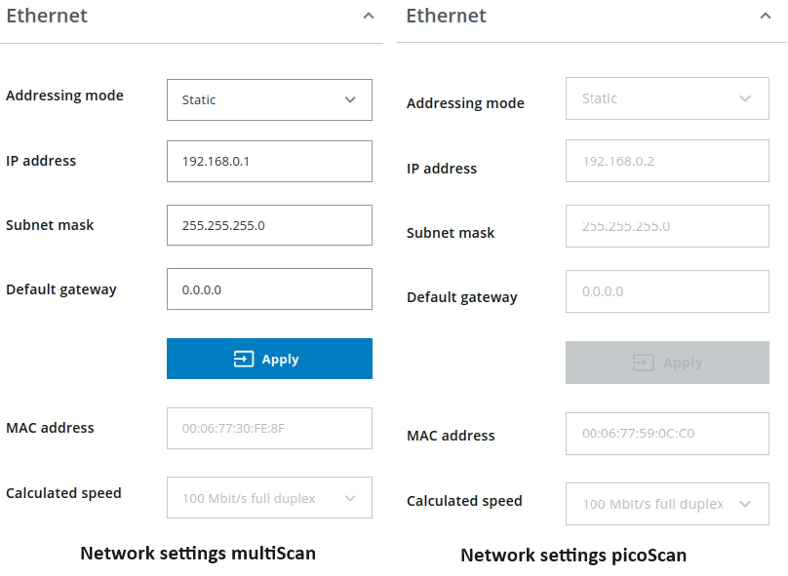The width and height of the screenshot is (788, 576).
Task: Collapse the picoScan Ethernet section chevron
Action: (x=766, y=17)
